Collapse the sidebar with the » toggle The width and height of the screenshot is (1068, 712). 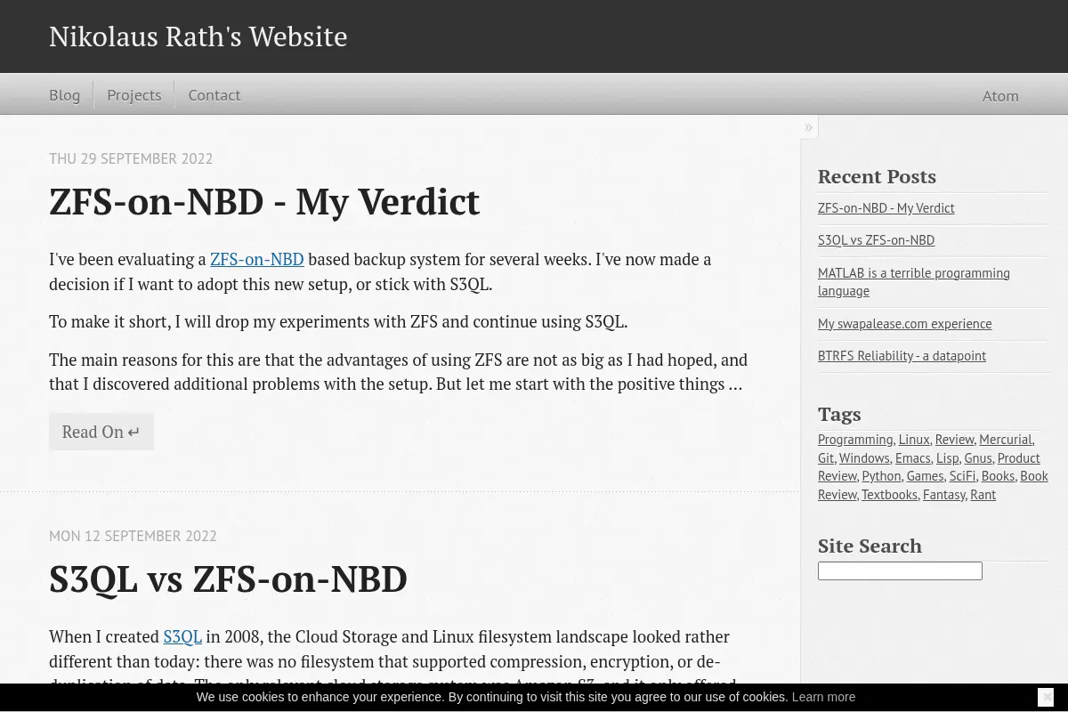(x=808, y=127)
